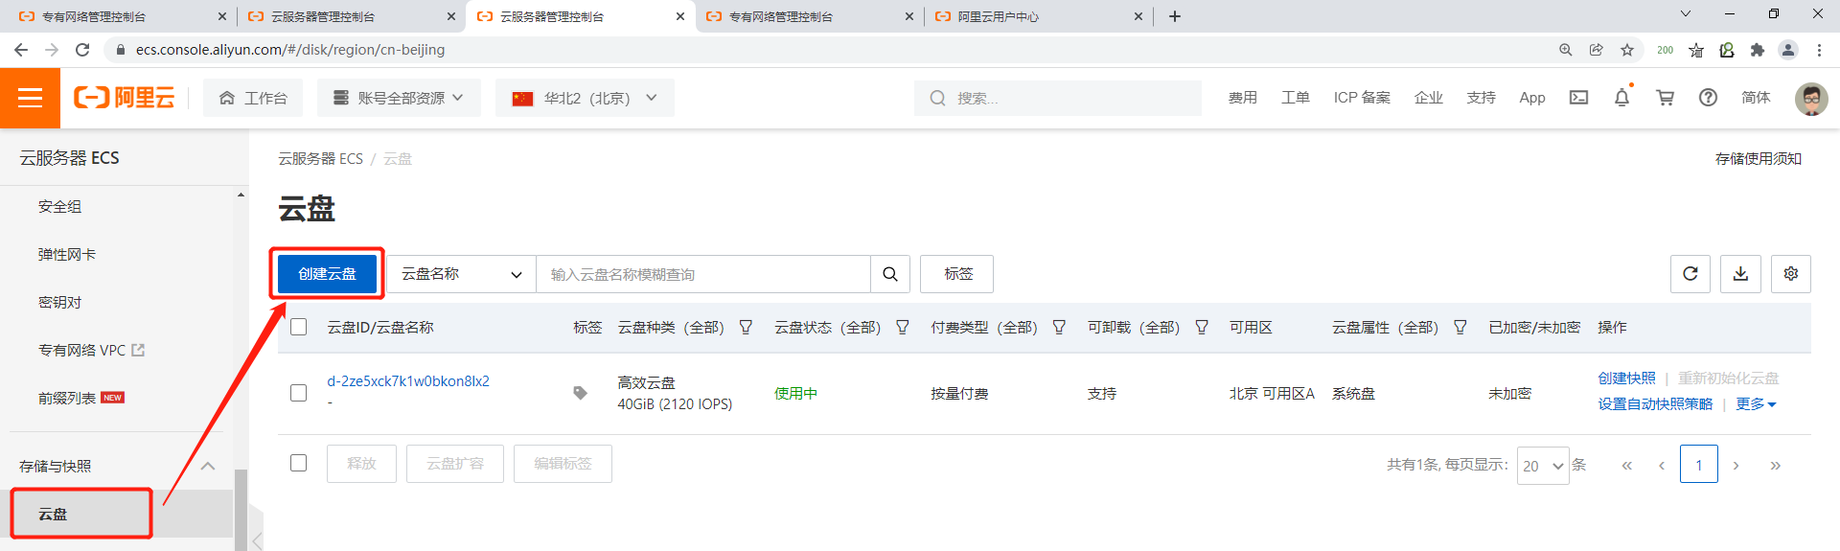Show browser tab search chevron
Screen dimensions: 1840x551
click(x=1686, y=13)
